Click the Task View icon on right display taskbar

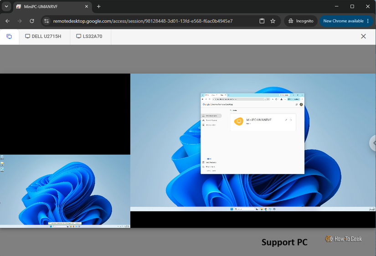pos(257,209)
